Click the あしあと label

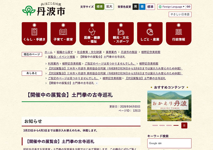tap(32, 73)
